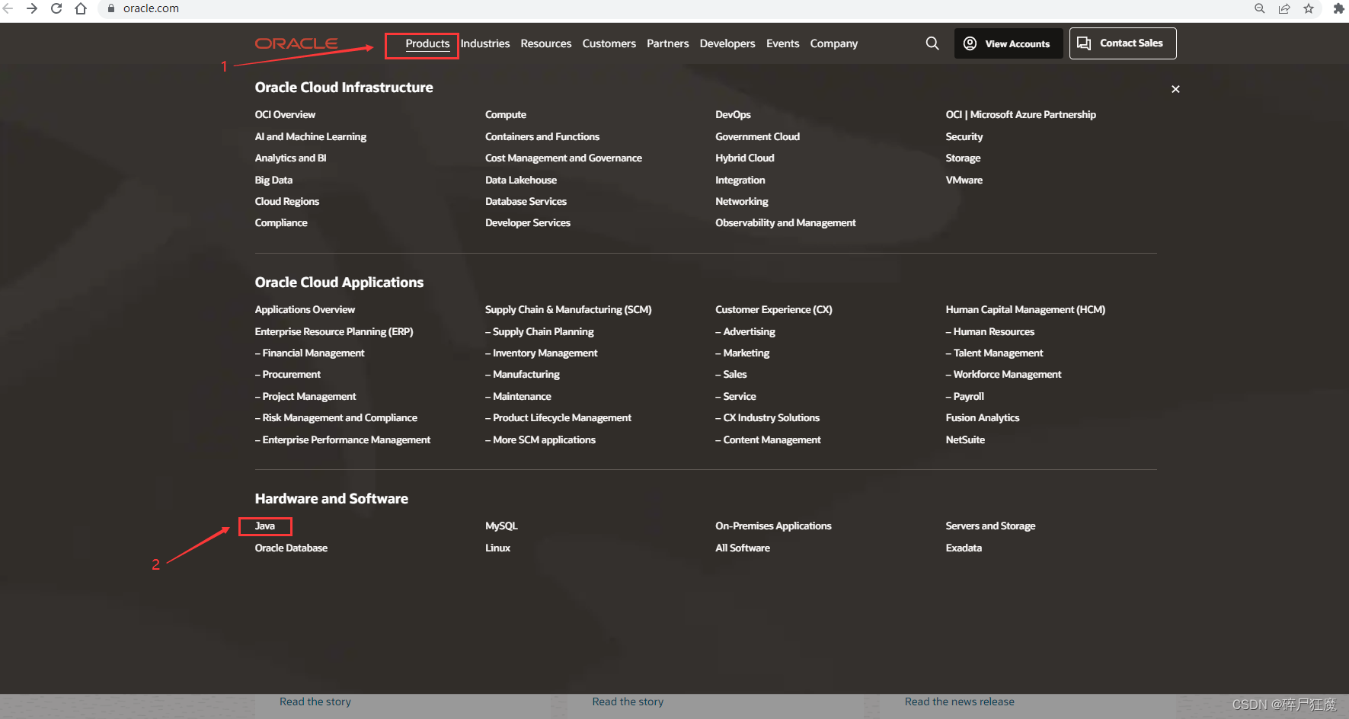
Task: Open Observability and Management
Action: 785,222
